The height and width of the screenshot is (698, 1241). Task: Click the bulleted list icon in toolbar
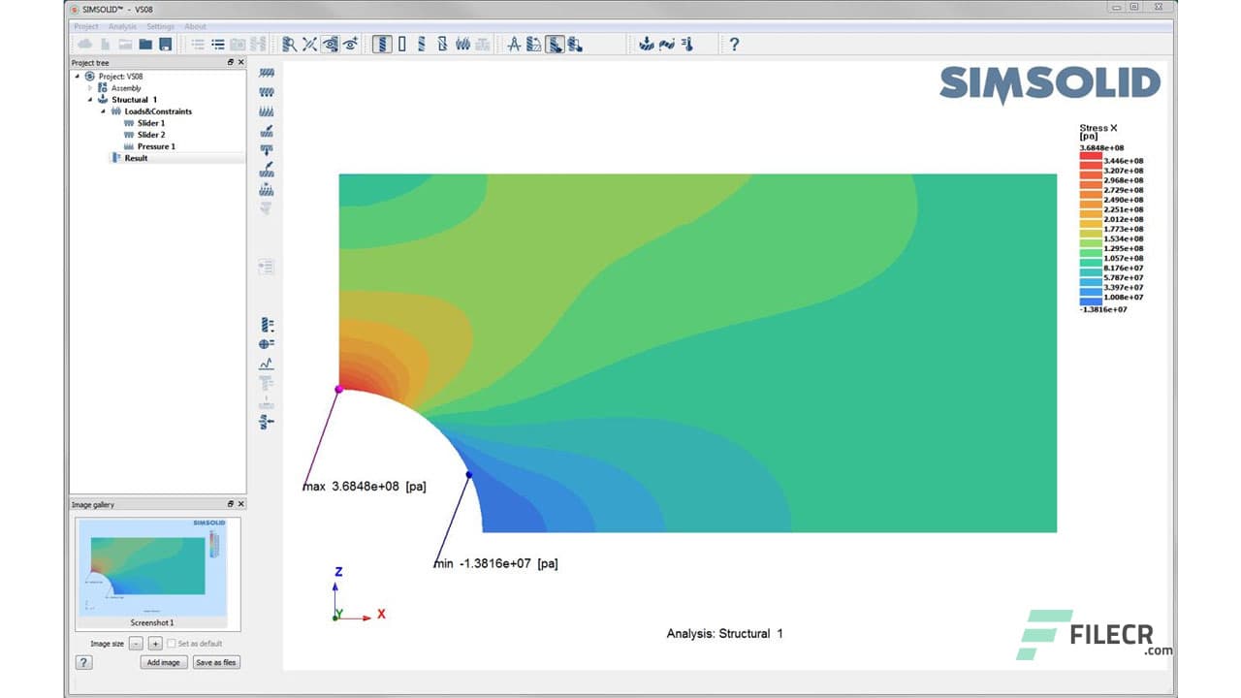218,45
